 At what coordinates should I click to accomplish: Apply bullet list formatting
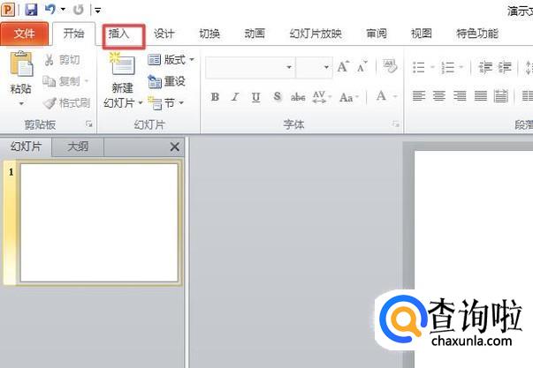[x=419, y=67]
